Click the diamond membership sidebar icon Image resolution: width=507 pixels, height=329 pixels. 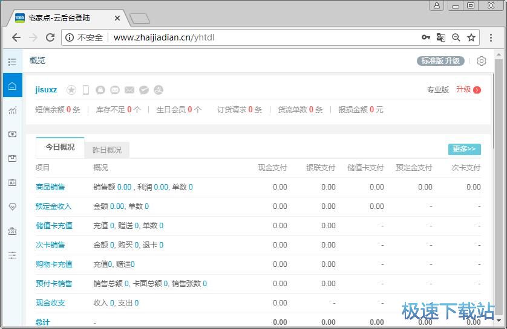coord(12,206)
